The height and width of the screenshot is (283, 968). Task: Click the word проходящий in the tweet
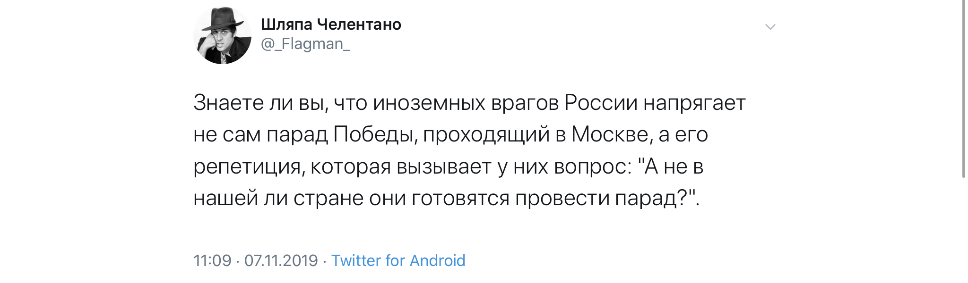click(x=486, y=135)
